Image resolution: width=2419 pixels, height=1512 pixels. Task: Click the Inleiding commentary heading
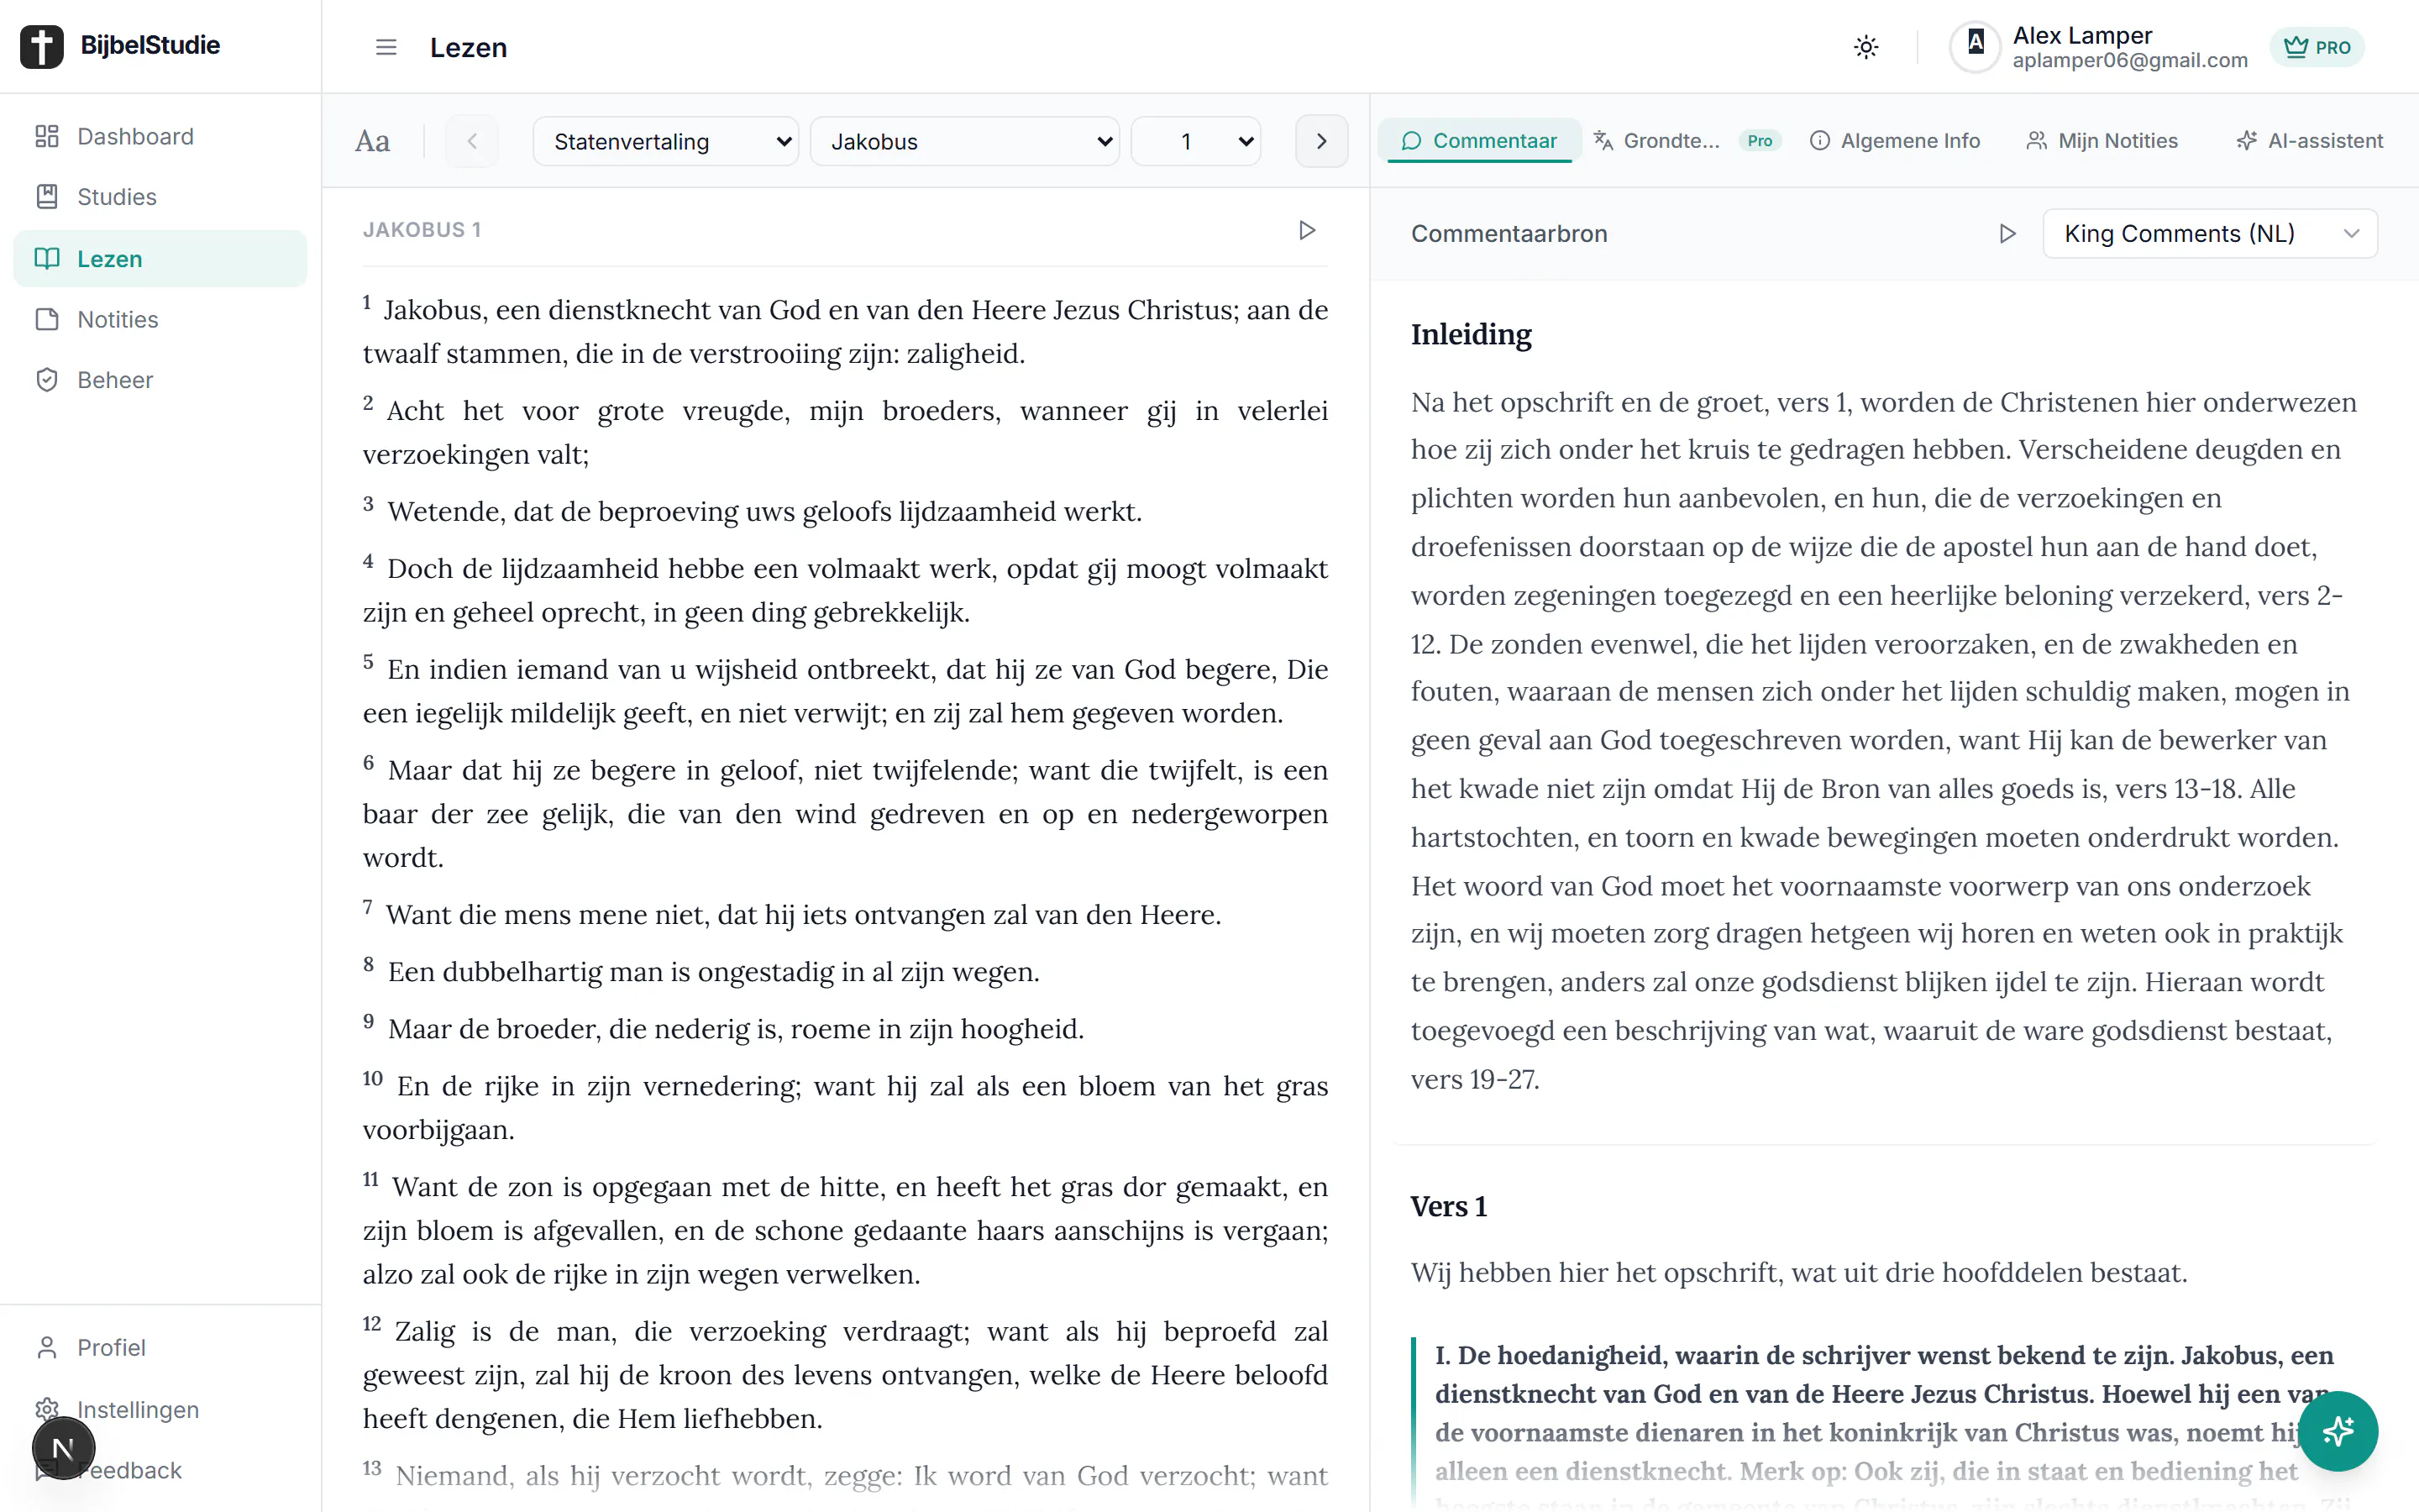tap(1471, 335)
